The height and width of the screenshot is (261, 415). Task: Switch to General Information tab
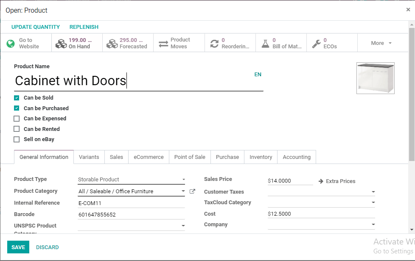(44, 157)
